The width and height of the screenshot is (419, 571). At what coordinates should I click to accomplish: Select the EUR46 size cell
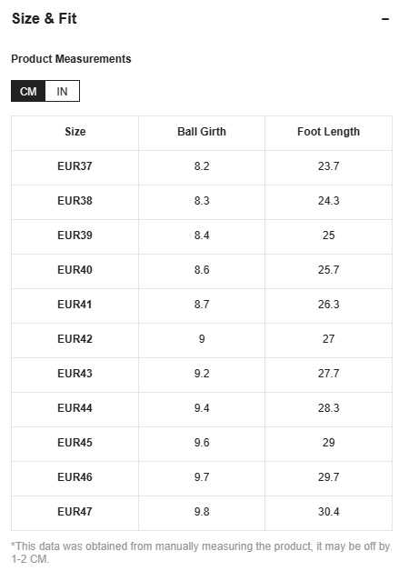pyautogui.click(x=75, y=479)
